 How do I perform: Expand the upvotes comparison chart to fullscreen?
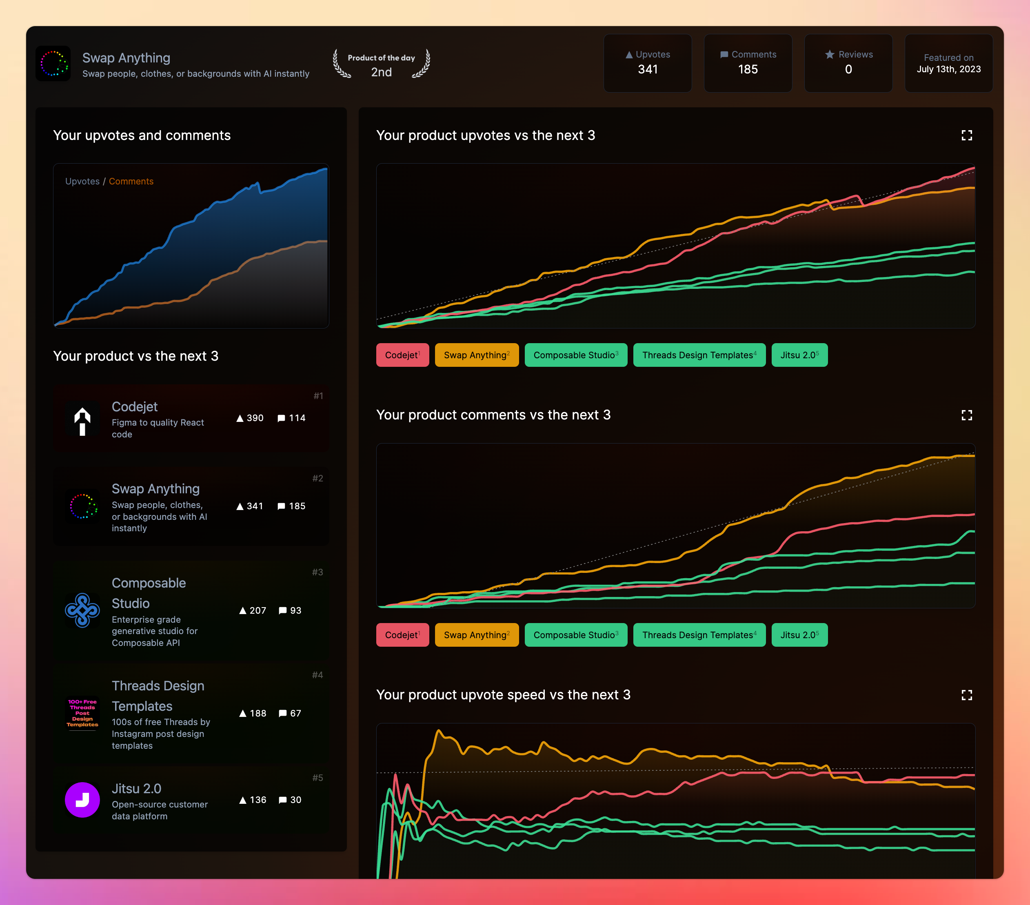tap(966, 135)
